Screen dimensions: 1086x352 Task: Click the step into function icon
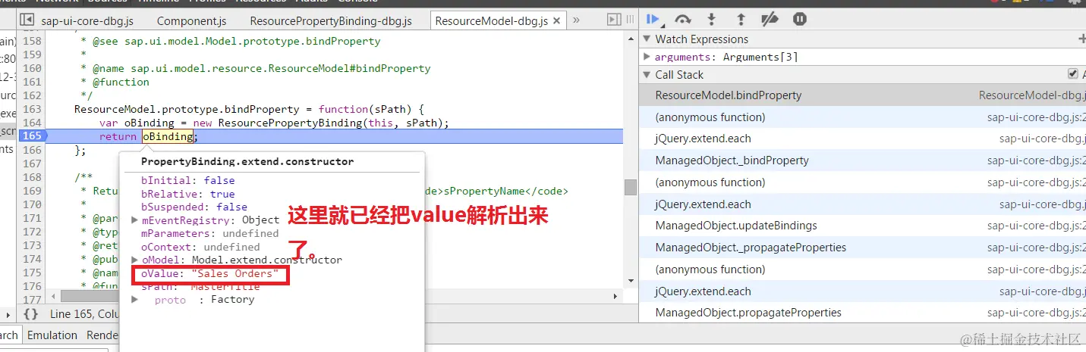pos(712,20)
